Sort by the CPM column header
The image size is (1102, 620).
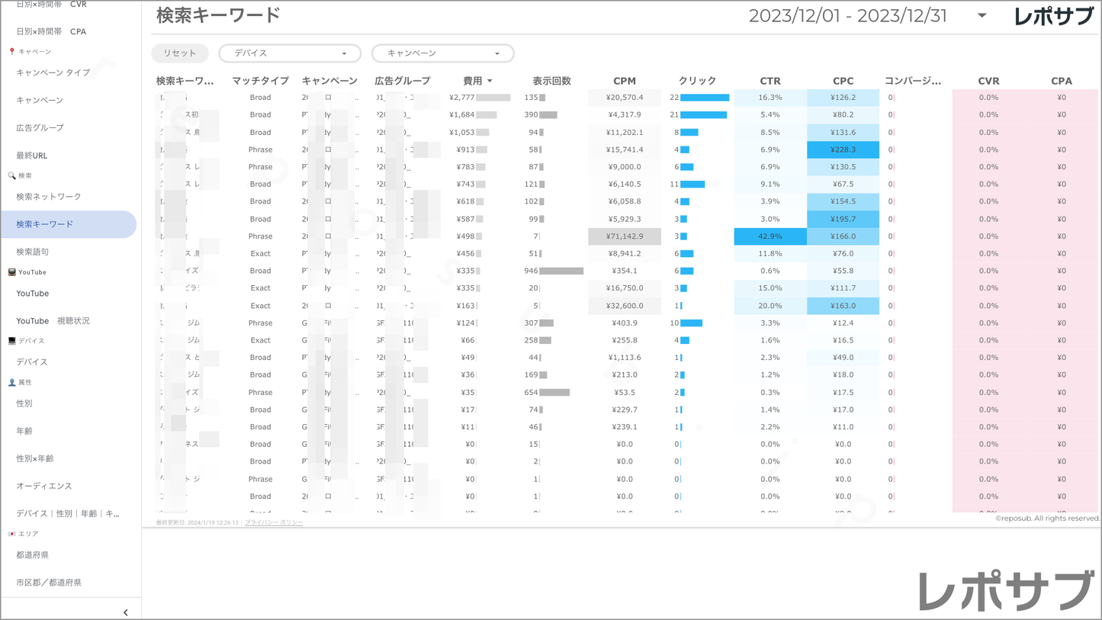click(x=624, y=81)
